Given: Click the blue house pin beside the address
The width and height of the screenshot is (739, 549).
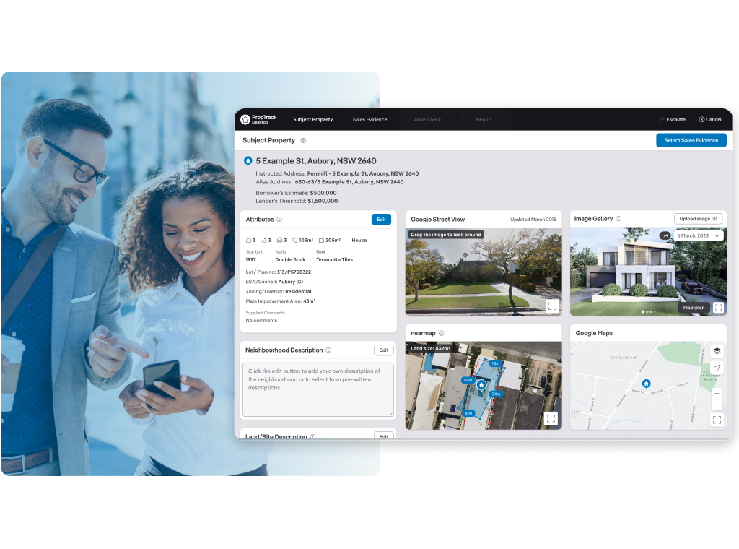Looking at the screenshot, I should click(x=248, y=161).
